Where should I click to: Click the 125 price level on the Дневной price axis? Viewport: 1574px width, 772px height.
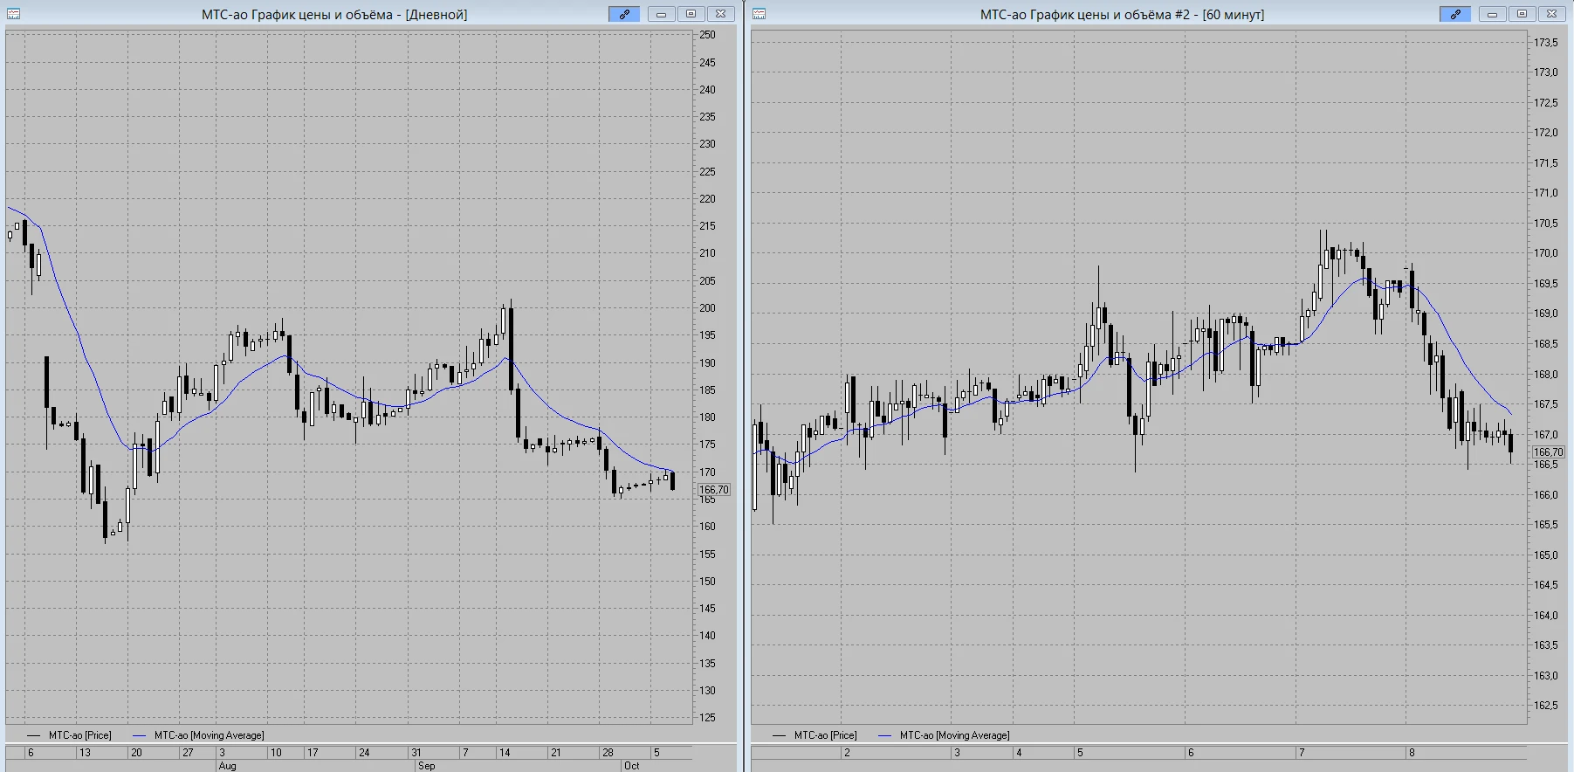707,718
